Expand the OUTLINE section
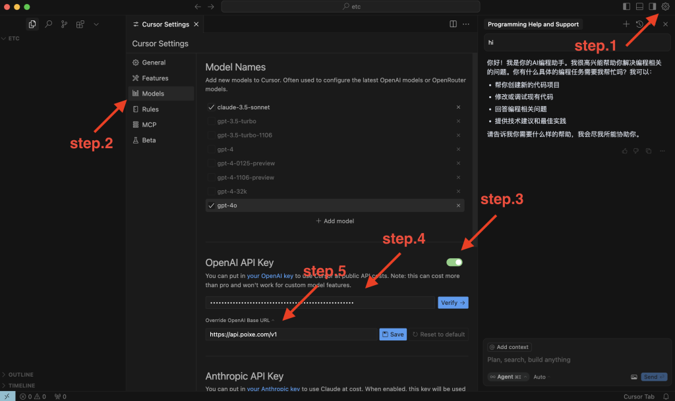 point(21,375)
